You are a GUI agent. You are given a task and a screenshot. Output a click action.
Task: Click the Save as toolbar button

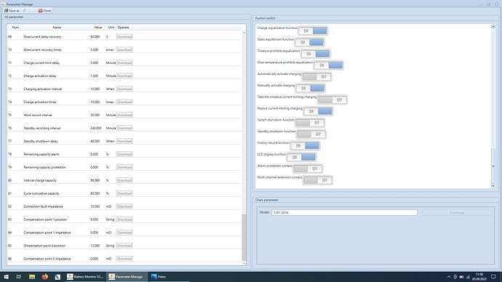(x=12, y=11)
